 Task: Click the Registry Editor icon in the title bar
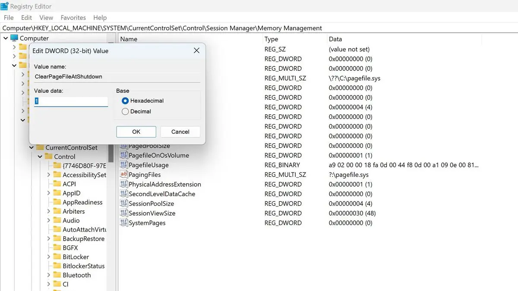(x=5, y=6)
